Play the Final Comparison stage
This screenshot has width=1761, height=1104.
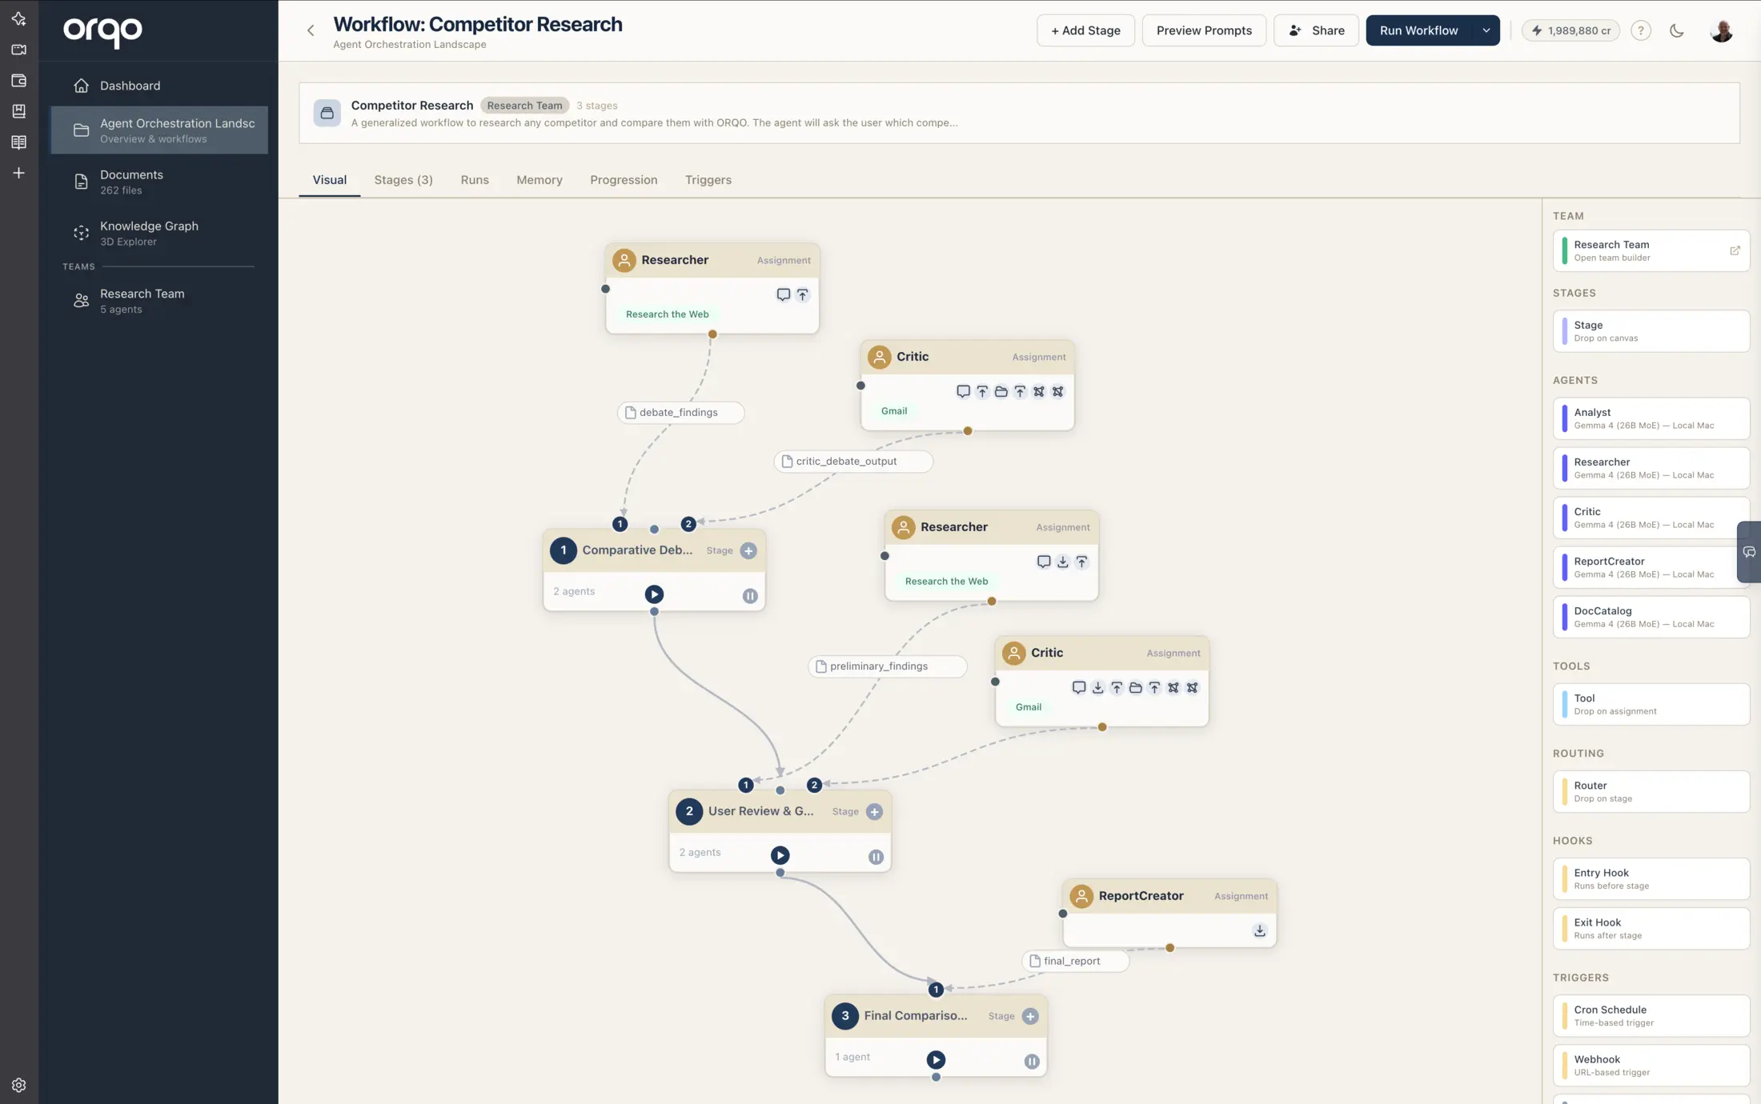pyautogui.click(x=936, y=1060)
